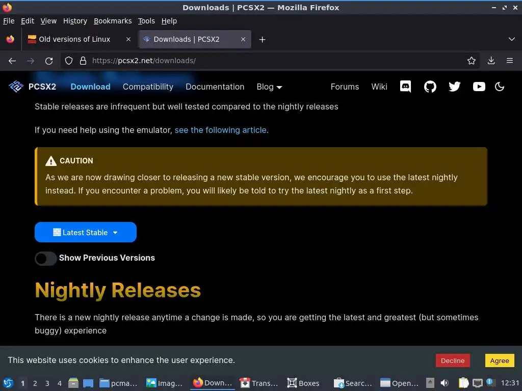This screenshot has width=522, height=391.
Task: Close the Old versions of Linux tab
Action: click(x=128, y=39)
